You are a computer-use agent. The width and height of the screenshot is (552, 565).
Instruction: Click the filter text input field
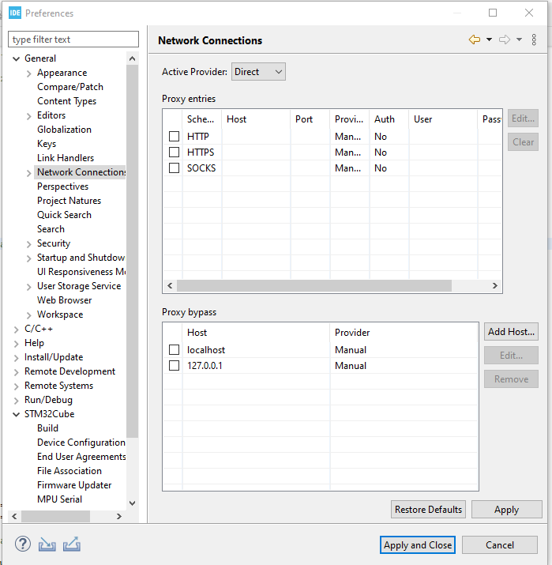click(73, 40)
